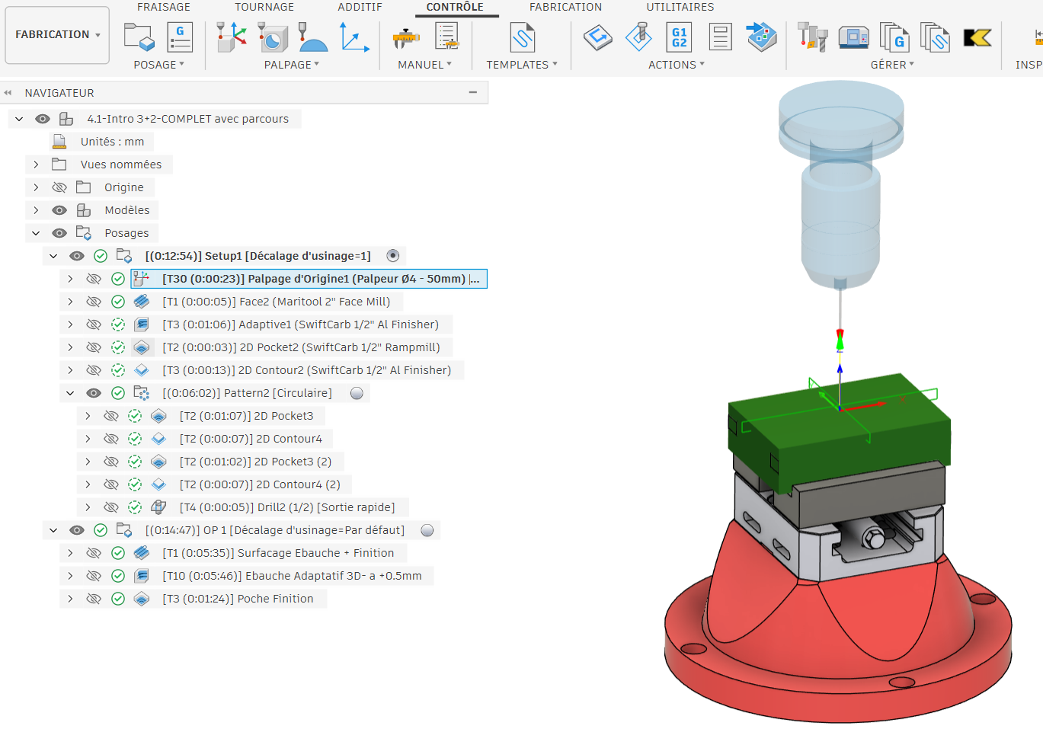Open the manual measure caliper icon

click(406, 37)
